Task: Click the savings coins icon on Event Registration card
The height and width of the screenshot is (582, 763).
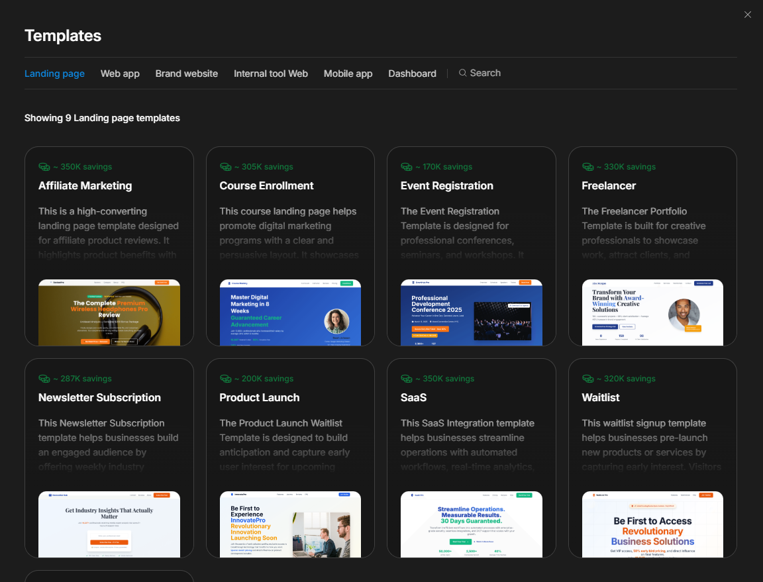Action: coord(406,167)
